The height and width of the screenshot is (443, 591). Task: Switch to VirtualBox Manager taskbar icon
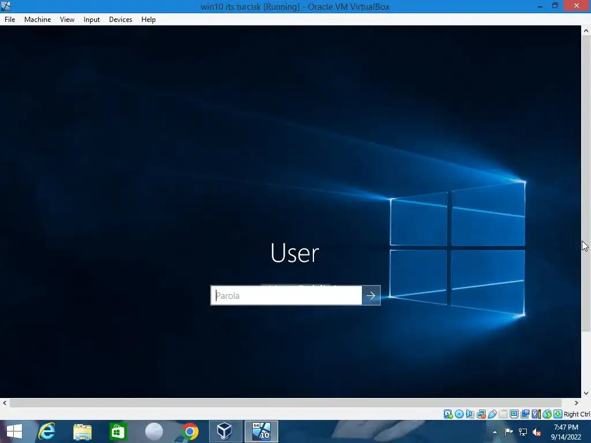pos(226,431)
